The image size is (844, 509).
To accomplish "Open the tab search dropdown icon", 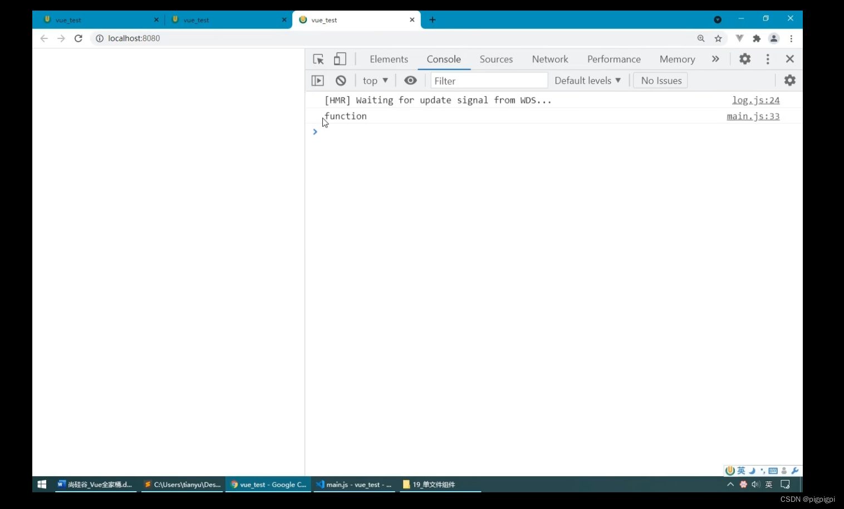I will [718, 19].
